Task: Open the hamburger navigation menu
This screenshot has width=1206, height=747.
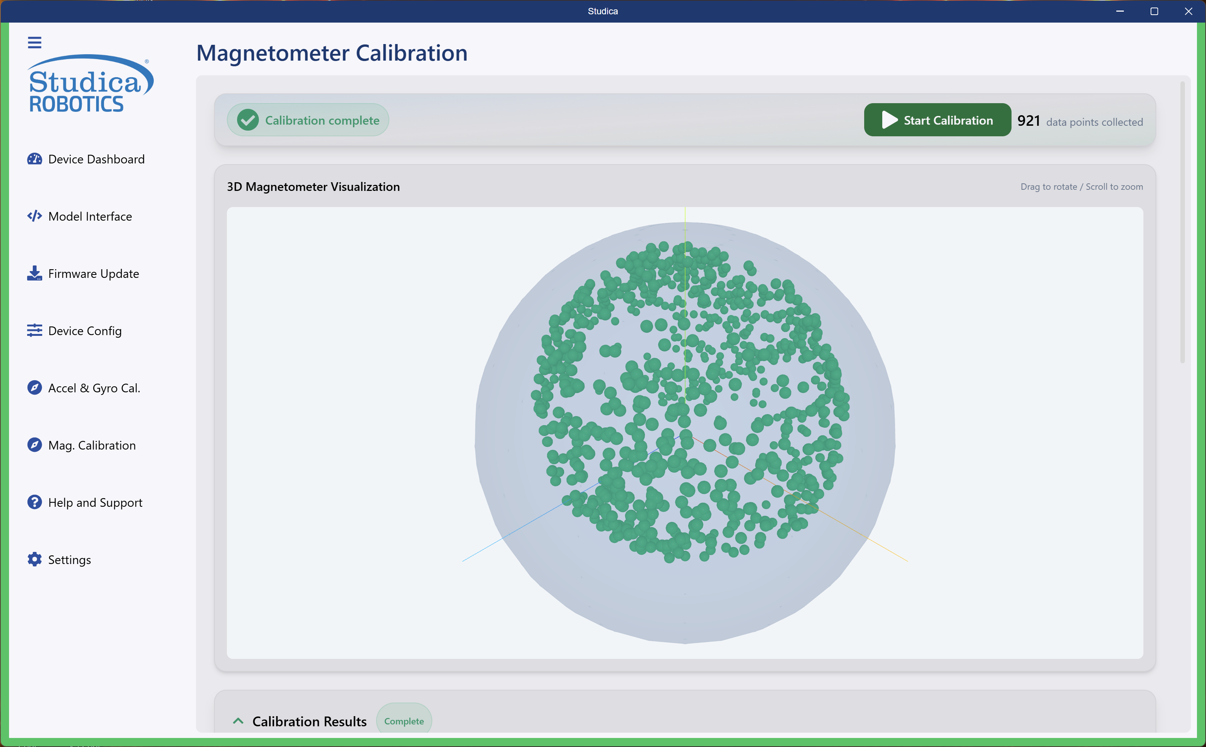Action: click(35, 43)
